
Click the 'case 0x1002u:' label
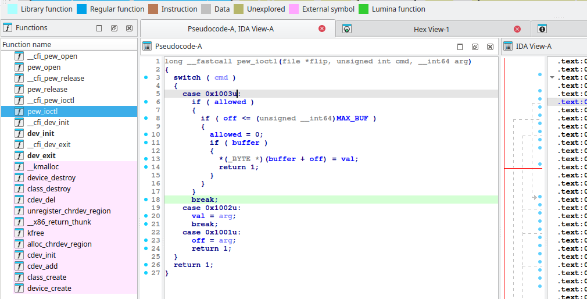point(212,208)
